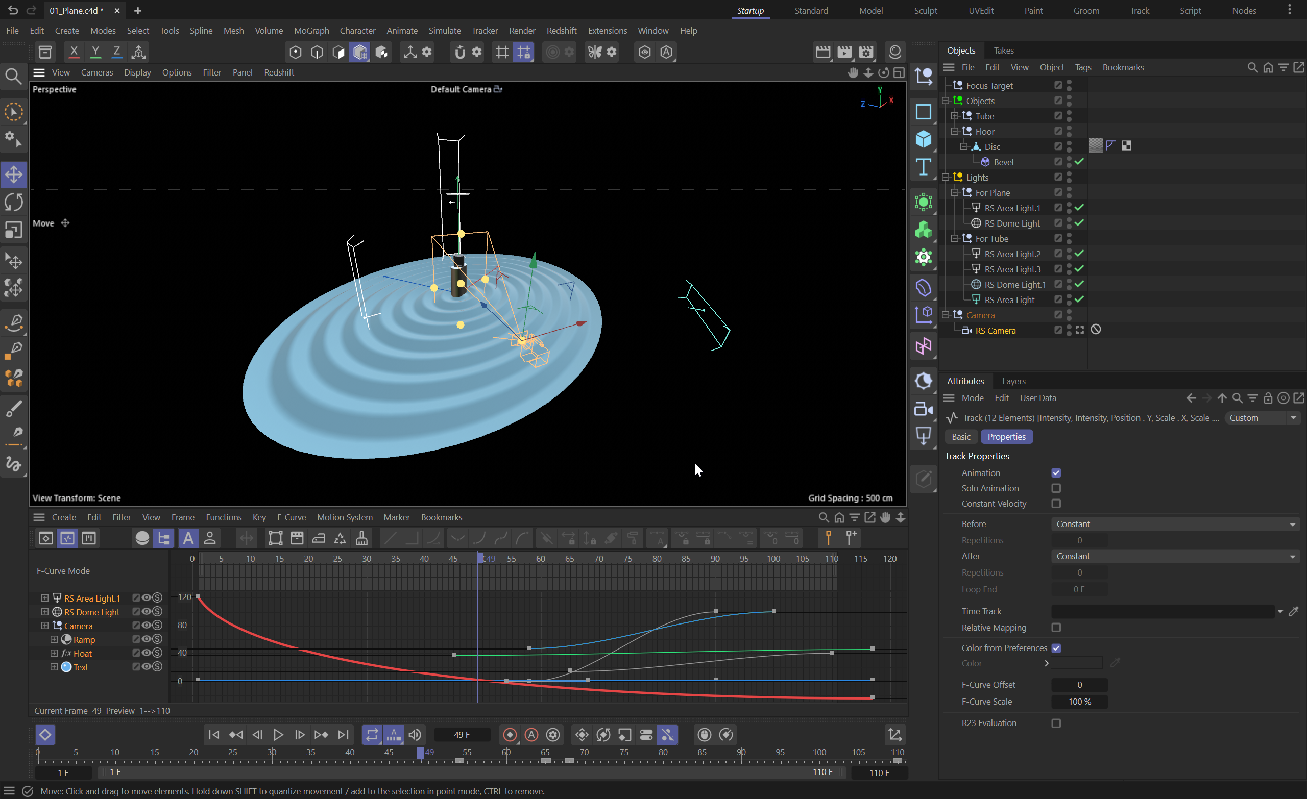
Task: Open the MoGraph menu
Action: (311, 31)
